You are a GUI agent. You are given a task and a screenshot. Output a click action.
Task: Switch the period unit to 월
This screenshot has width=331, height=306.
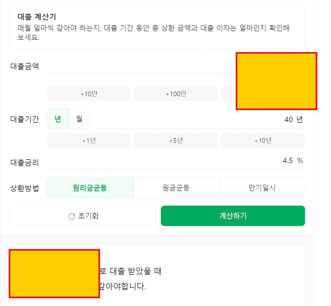79,119
